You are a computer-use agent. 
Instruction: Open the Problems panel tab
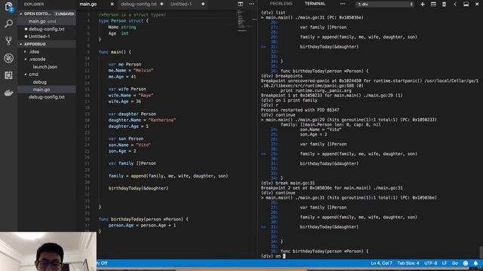point(281,4)
